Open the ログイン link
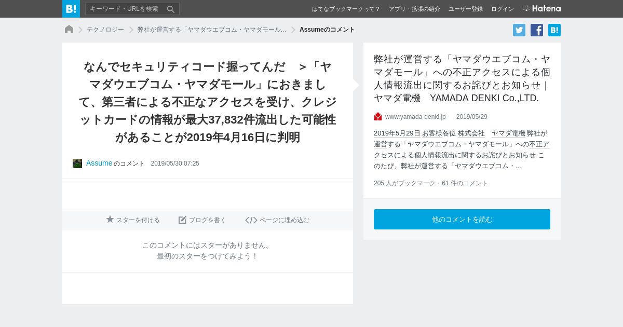This screenshot has height=327, width=623. (503, 9)
